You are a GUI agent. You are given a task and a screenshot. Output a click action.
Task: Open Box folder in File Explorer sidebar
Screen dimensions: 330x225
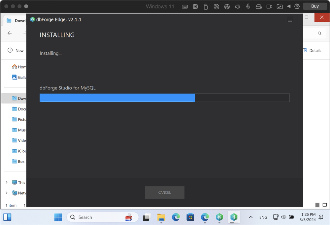click(x=19, y=162)
